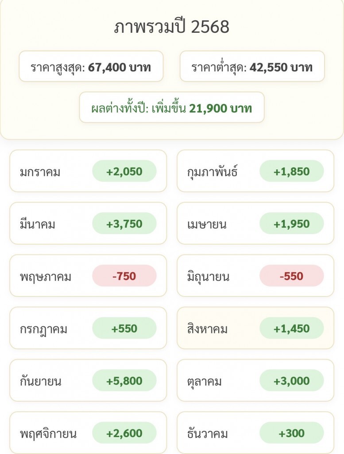Viewport: 344px width, 454px height.
Task: Click the มกราคม month card
Action: click(88, 171)
